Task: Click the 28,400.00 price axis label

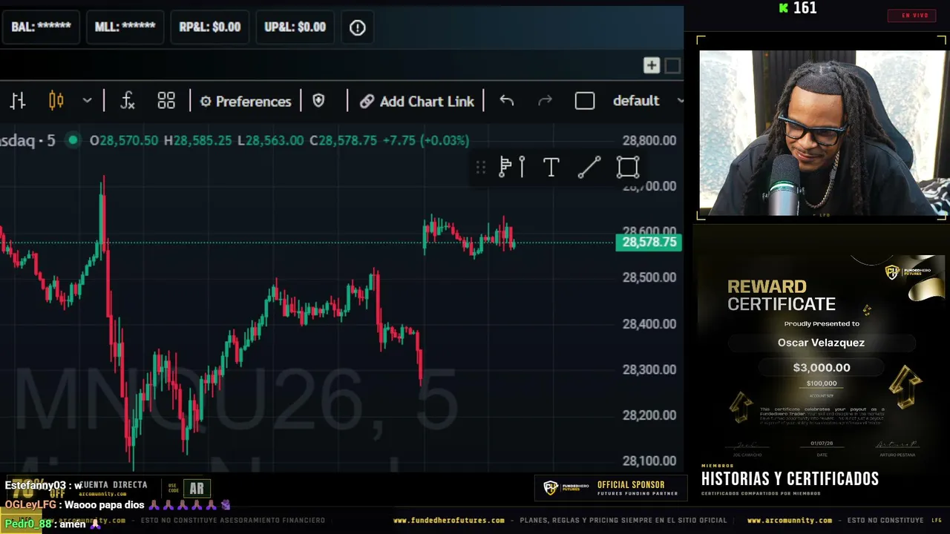Action: [x=649, y=323]
